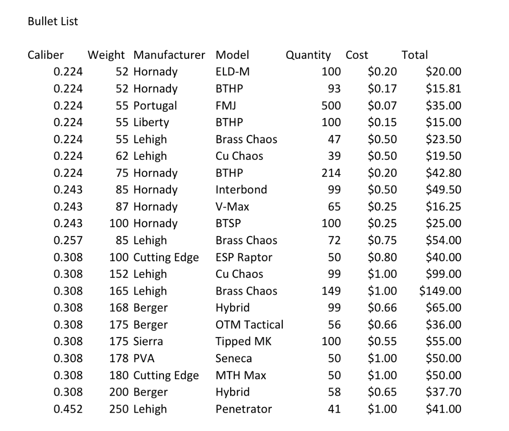
Task: Click the Penetrator model cell
Action: (x=244, y=409)
